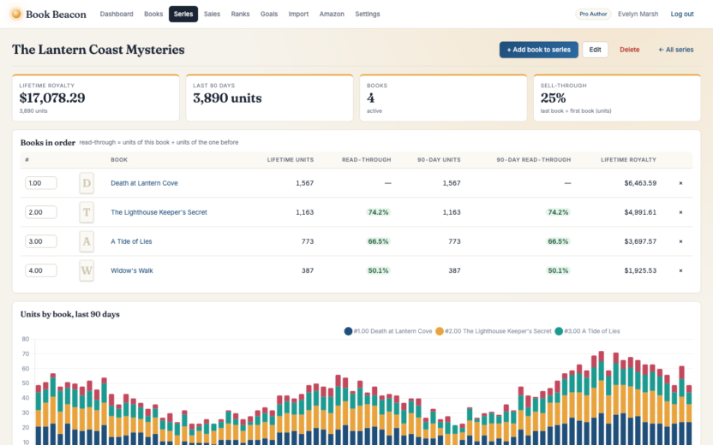
Task: Edit order field for A Tide of Lies
Action: [x=41, y=241]
